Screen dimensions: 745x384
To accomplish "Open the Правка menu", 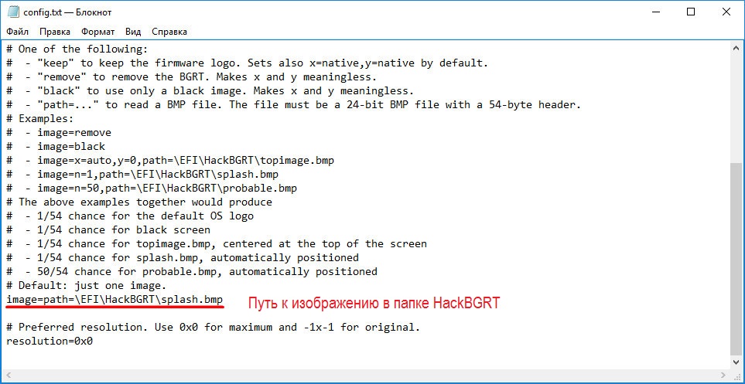I will (x=54, y=32).
